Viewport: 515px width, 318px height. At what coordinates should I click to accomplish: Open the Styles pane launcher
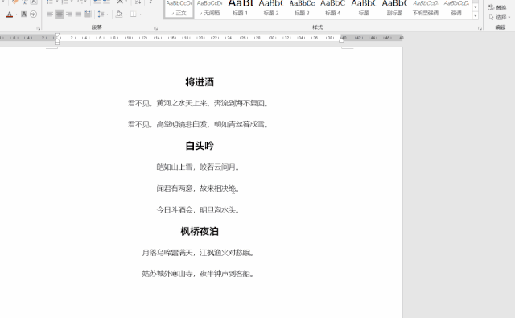(x=480, y=29)
